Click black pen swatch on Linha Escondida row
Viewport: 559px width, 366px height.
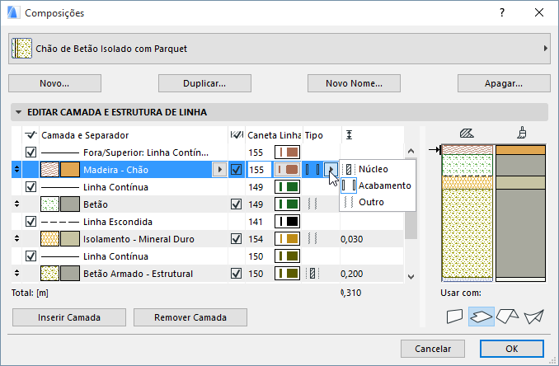pos(287,221)
